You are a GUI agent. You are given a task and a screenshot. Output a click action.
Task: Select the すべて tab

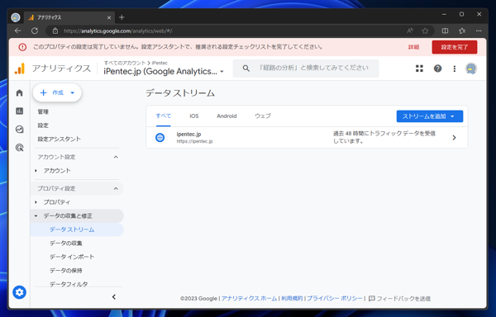click(164, 116)
